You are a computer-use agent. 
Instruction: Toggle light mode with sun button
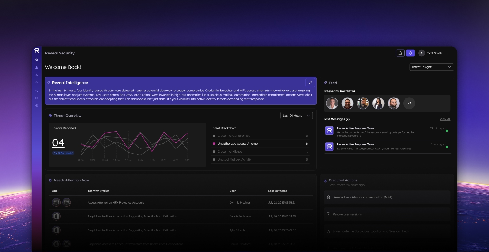(410, 53)
